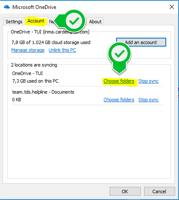Switch to the About tab
The image size is (179, 200).
(x=95, y=22)
